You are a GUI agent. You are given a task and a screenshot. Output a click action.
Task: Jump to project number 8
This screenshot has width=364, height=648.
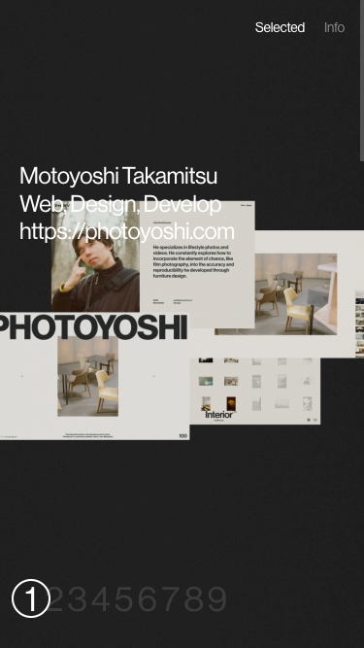pos(194,598)
